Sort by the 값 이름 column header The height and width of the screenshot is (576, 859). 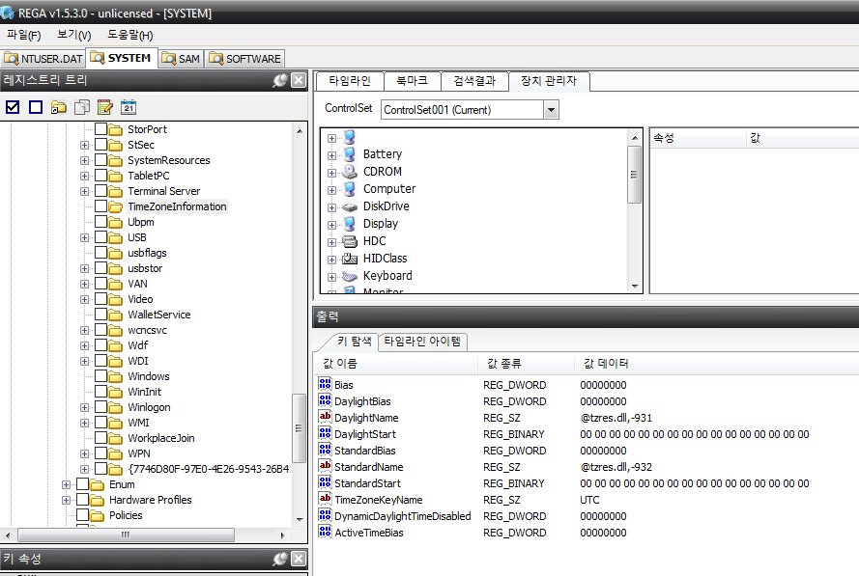[x=395, y=363]
